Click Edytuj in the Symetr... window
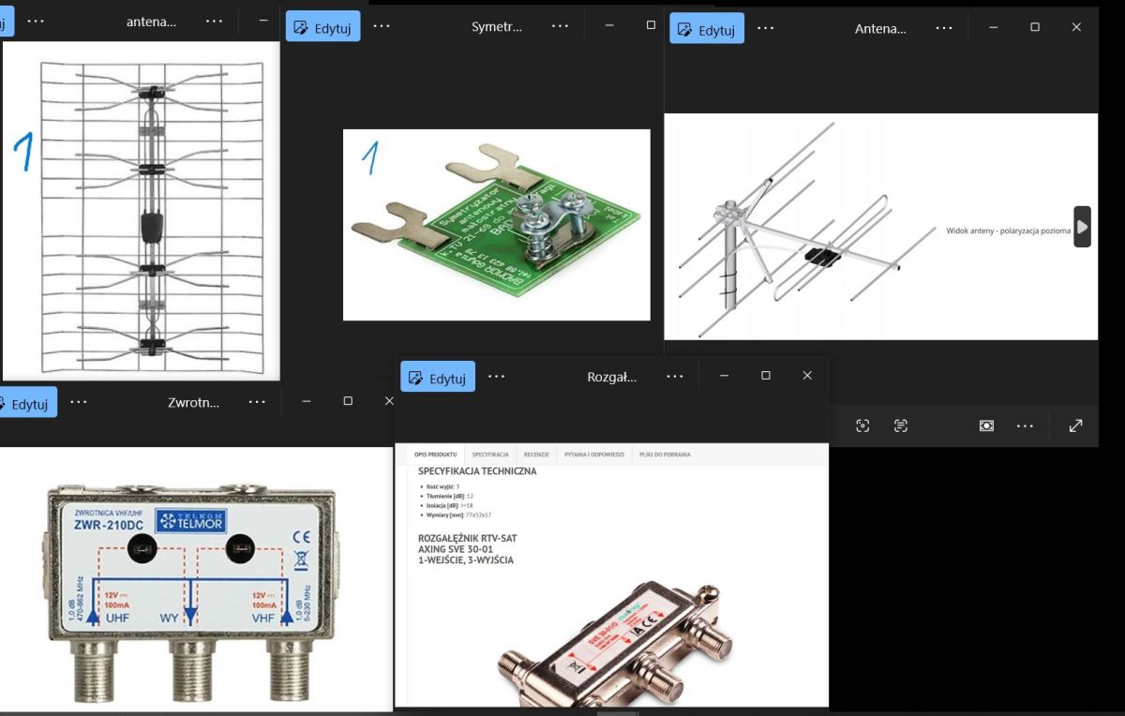1125x716 pixels. (x=322, y=27)
